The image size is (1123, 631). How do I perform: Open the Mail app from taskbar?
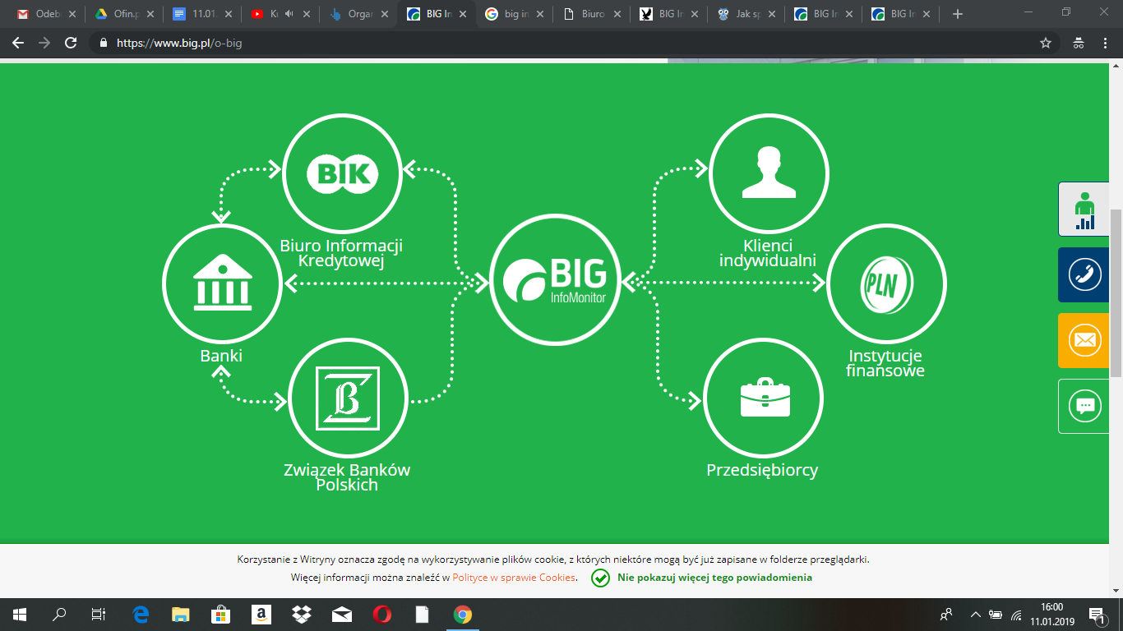click(342, 614)
